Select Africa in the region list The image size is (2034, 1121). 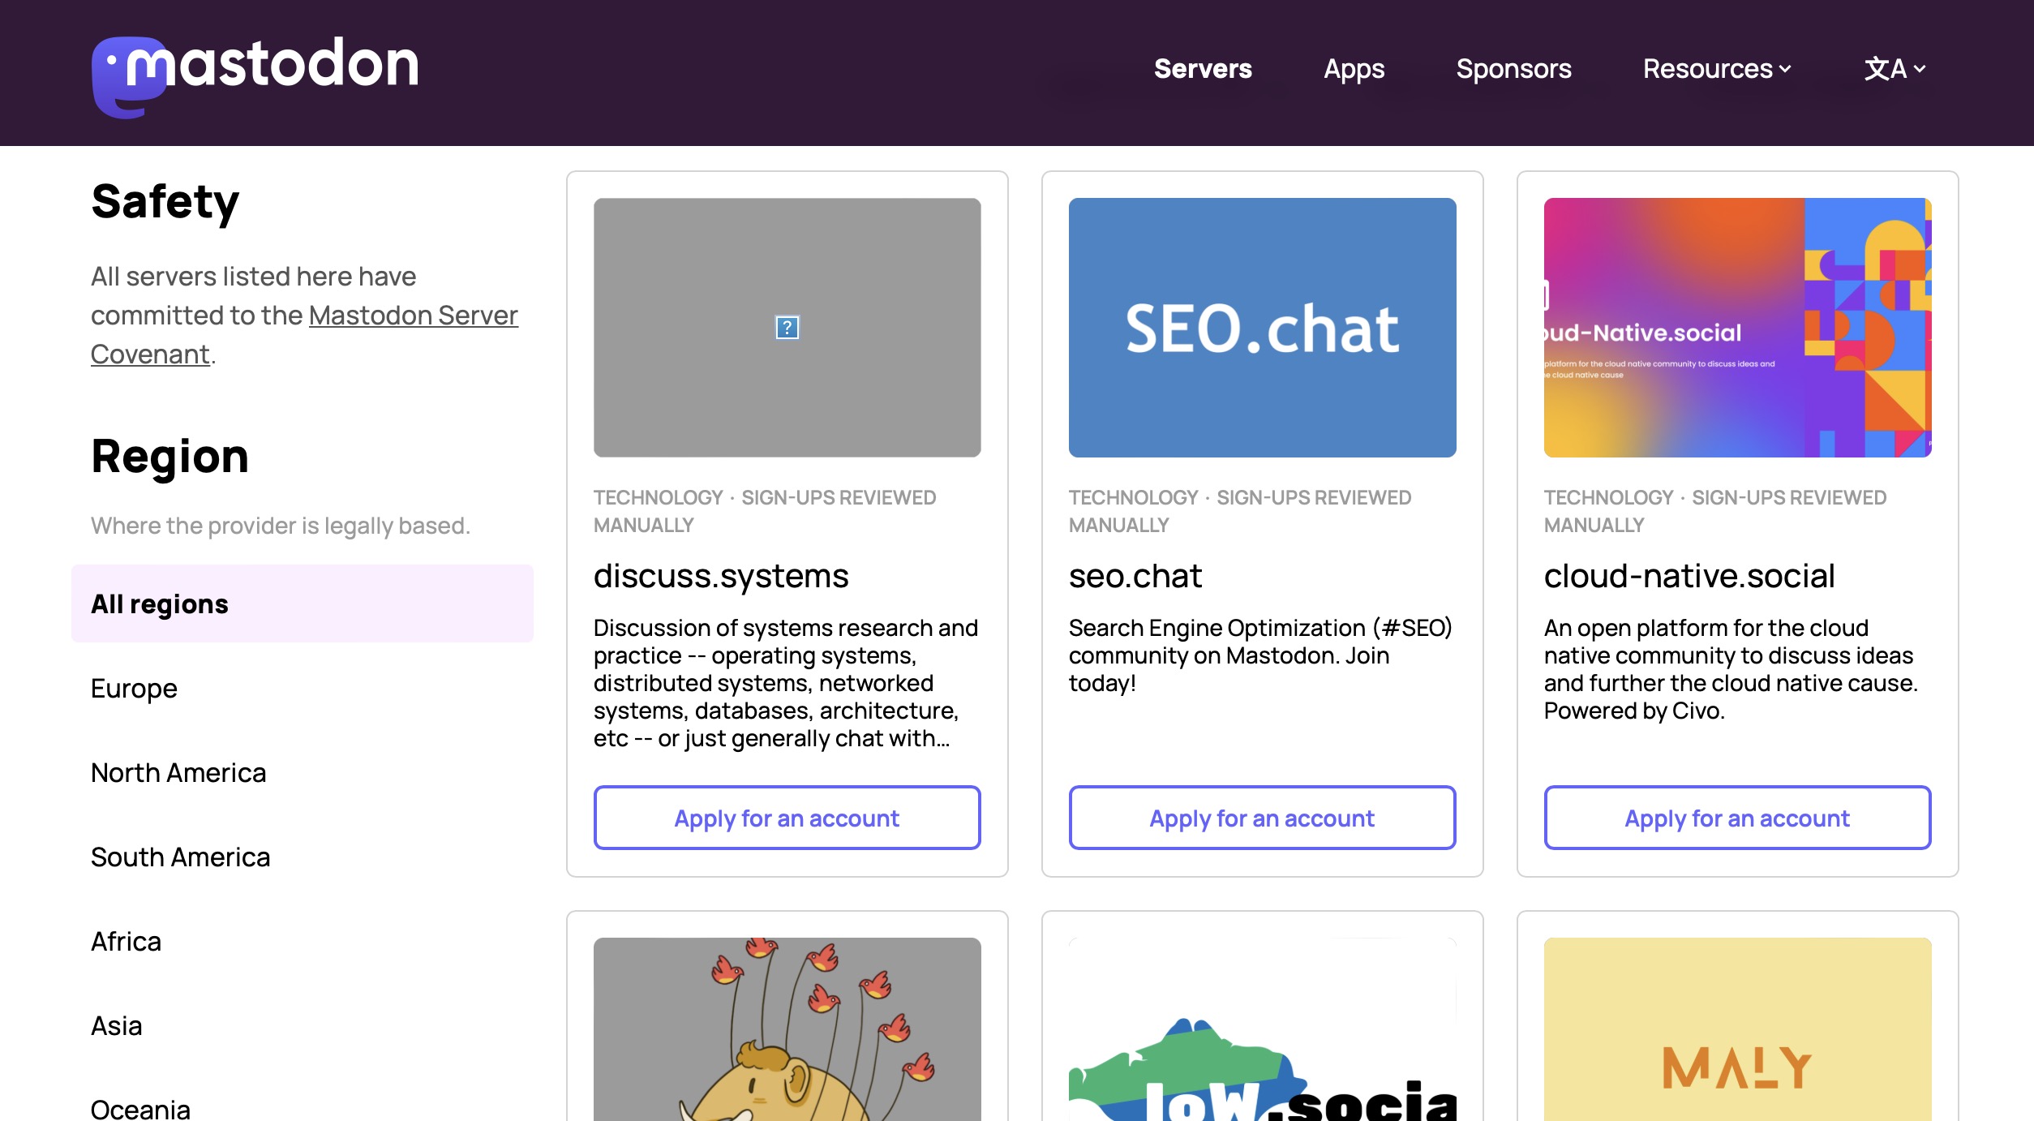(x=126, y=942)
